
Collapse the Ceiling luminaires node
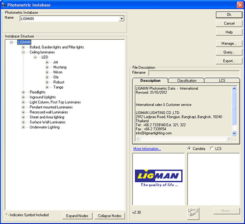[23, 52]
